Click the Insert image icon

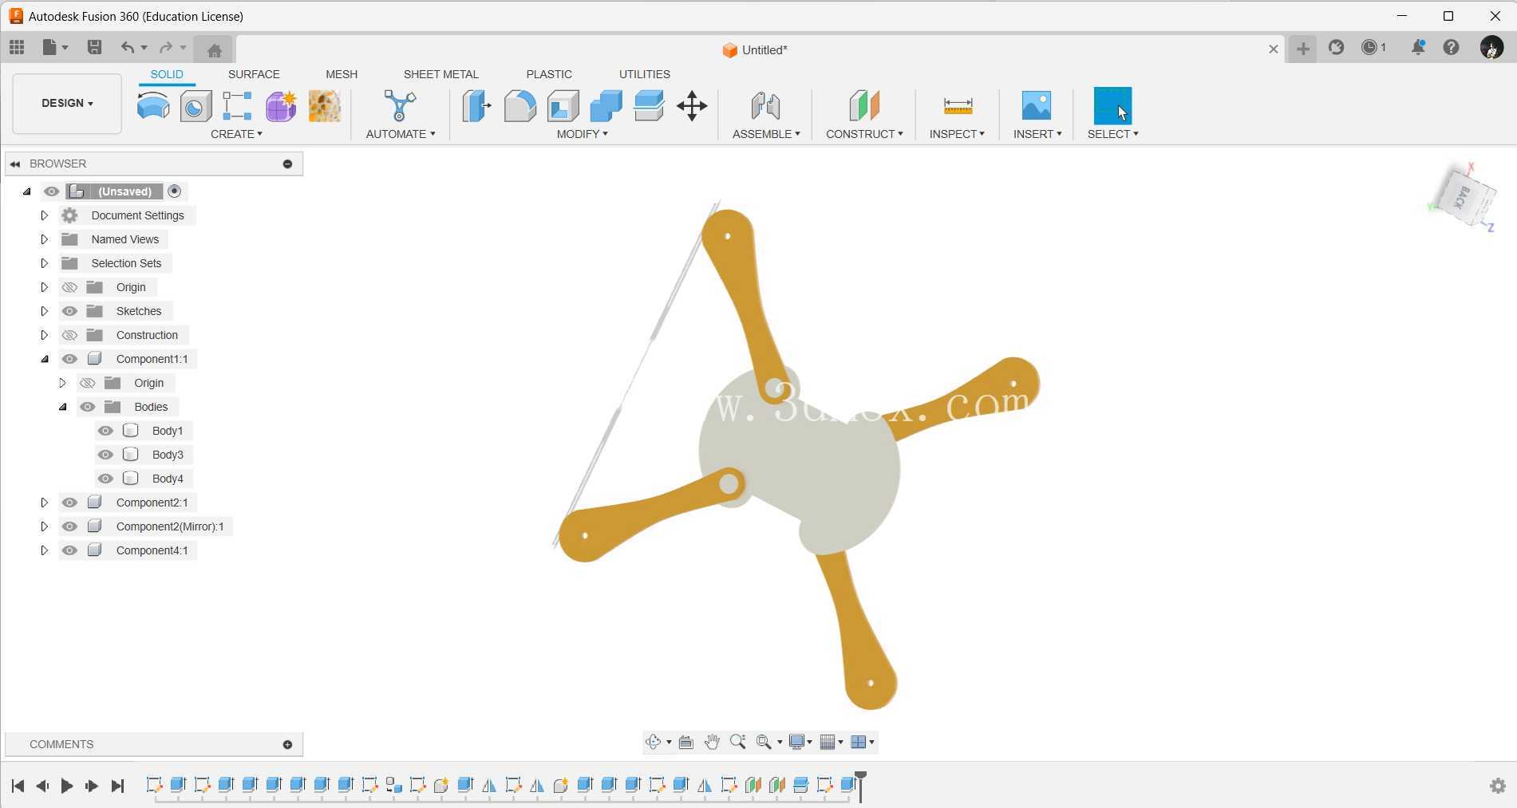click(x=1037, y=105)
